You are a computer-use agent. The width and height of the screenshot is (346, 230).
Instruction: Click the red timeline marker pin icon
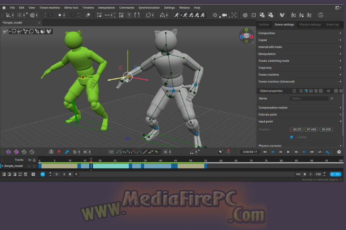click(229, 152)
